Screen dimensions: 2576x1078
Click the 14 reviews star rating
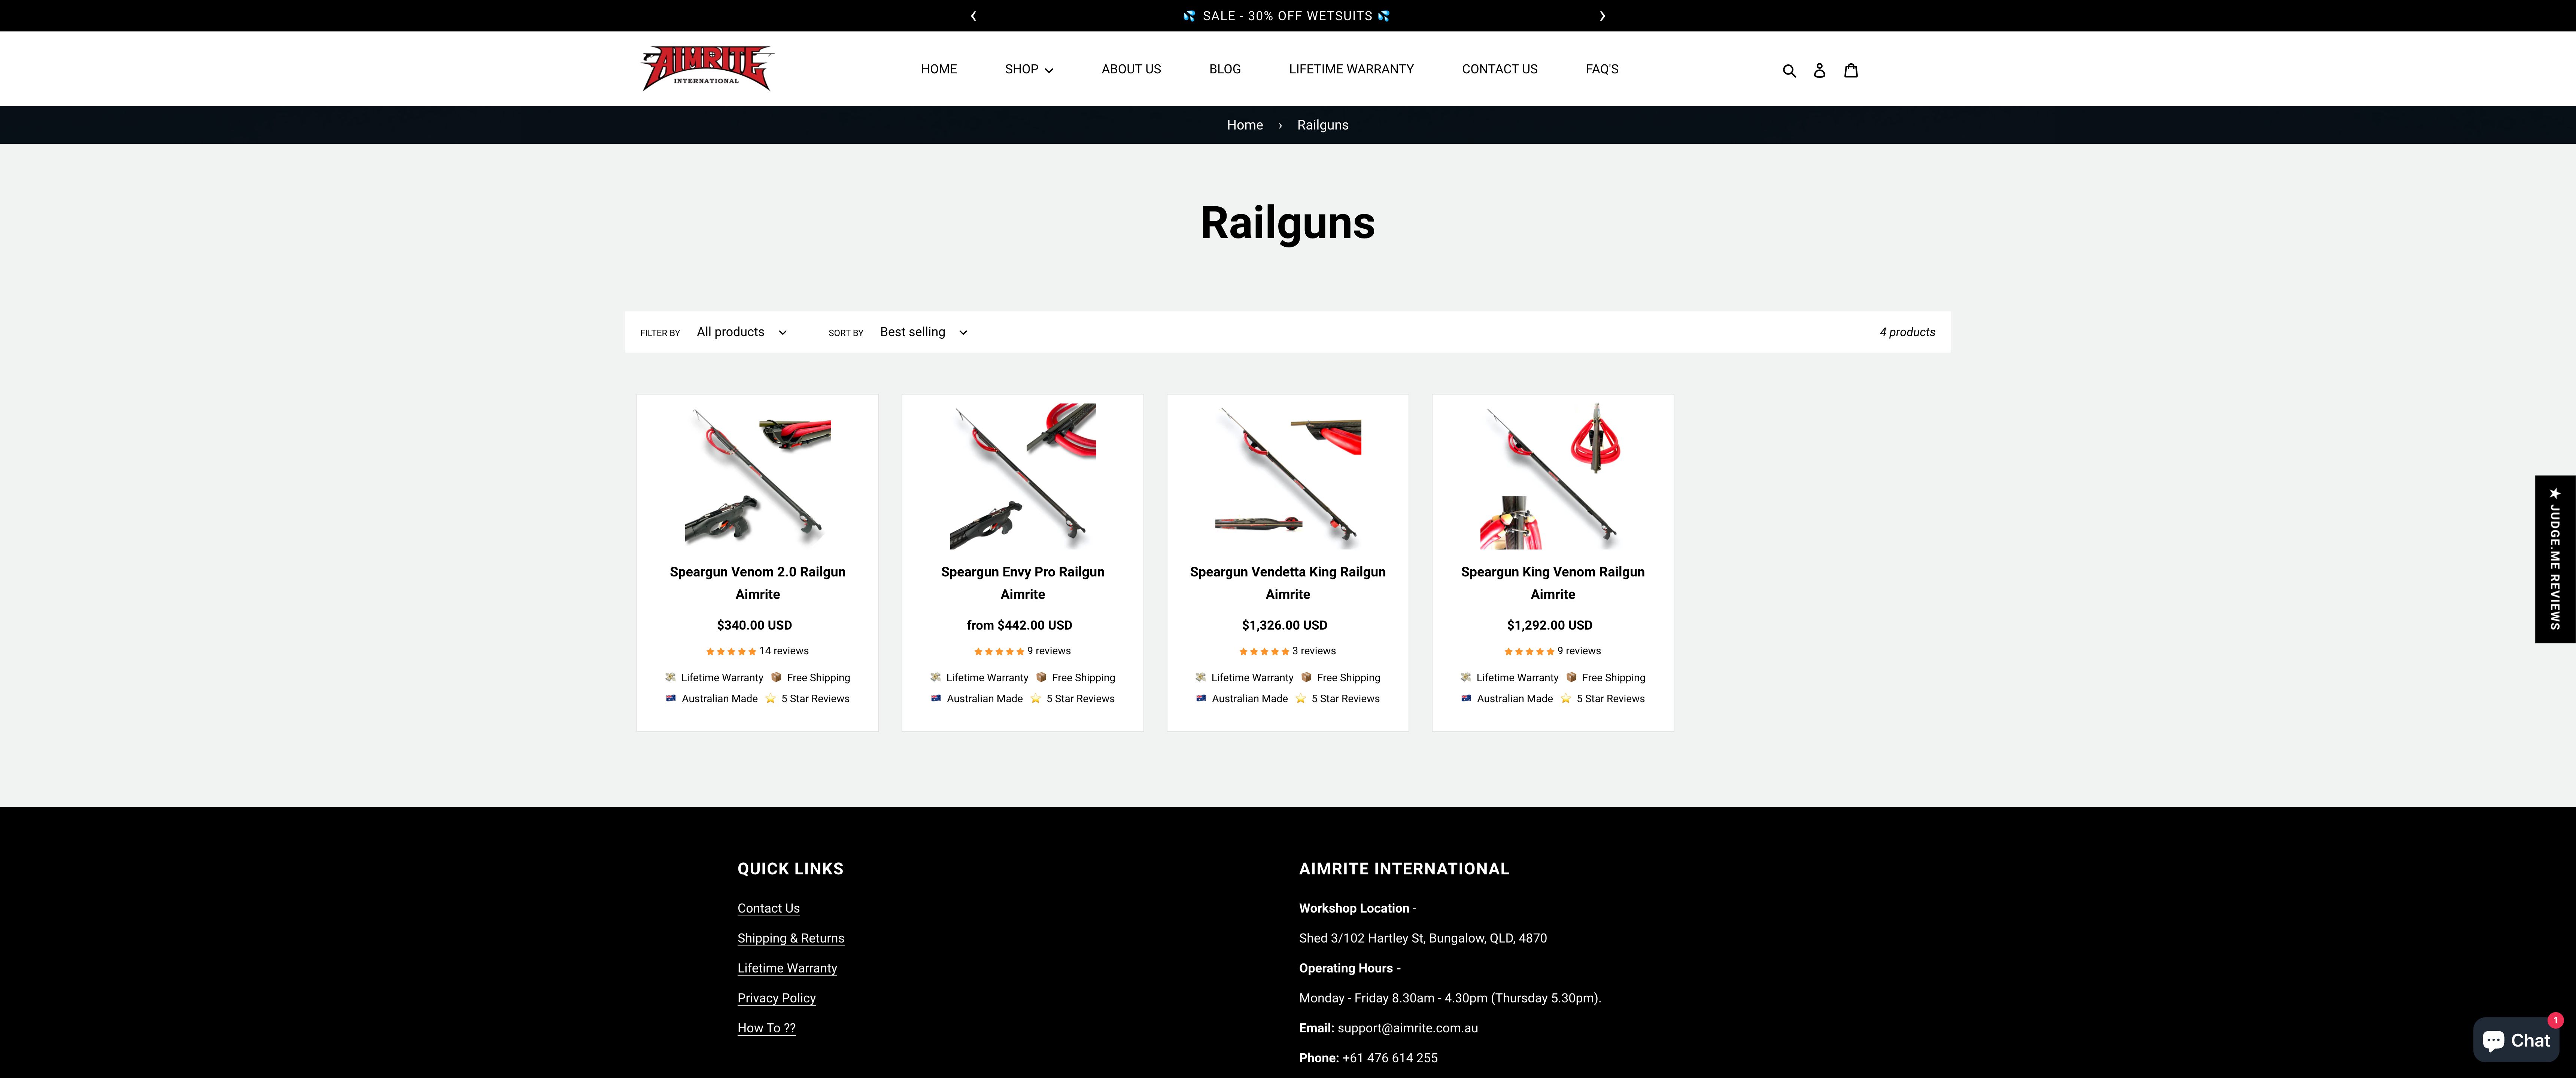click(x=757, y=651)
